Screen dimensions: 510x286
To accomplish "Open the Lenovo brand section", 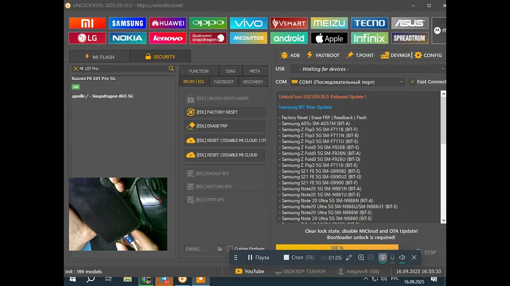I will click(168, 38).
